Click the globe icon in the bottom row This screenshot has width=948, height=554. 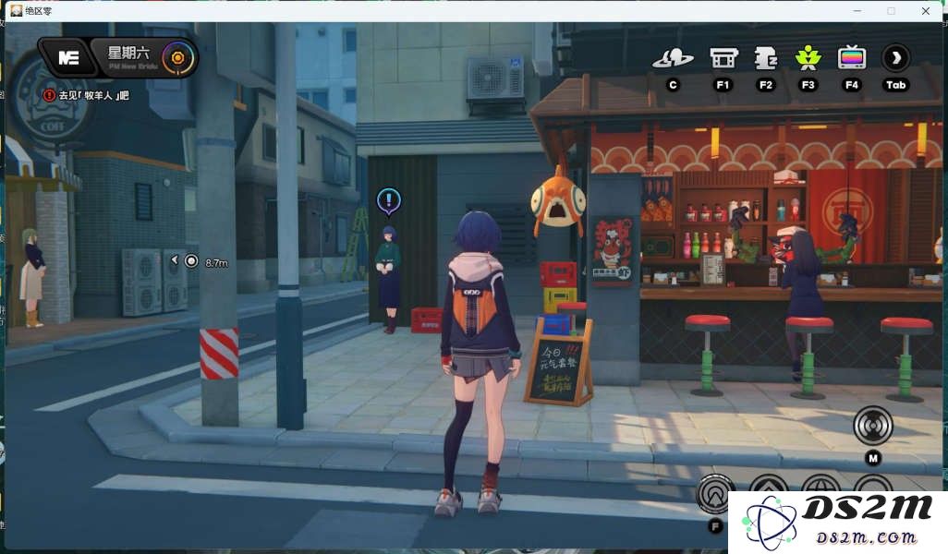pyautogui.click(x=820, y=483)
